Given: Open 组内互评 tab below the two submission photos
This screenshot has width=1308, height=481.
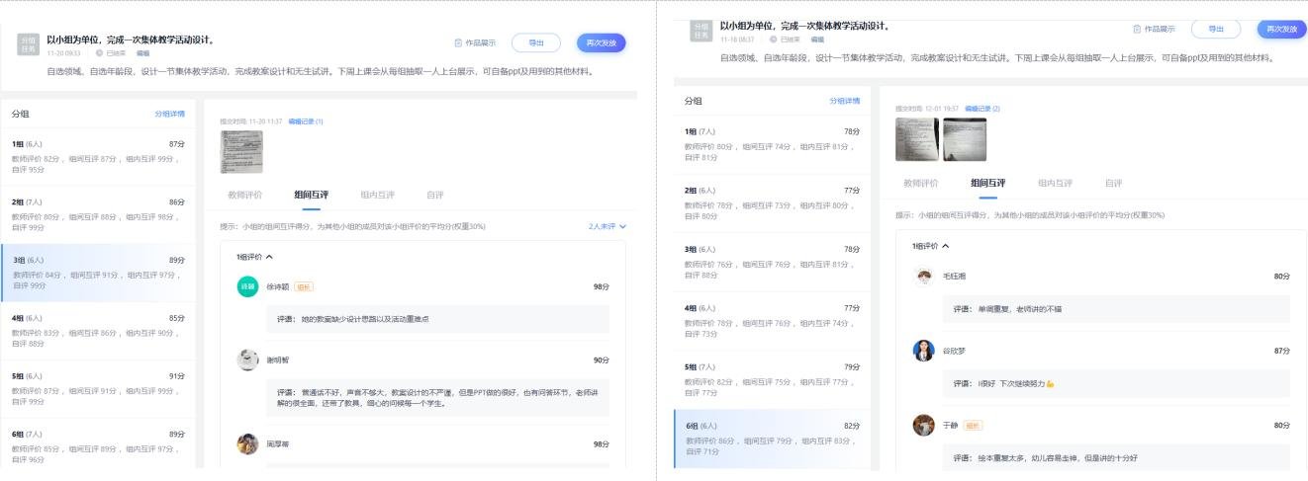Looking at the screenshot, I should 1055,183.
